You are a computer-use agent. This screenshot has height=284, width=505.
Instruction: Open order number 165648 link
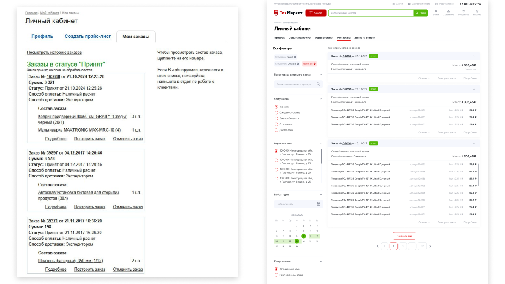tap(53, 76)
